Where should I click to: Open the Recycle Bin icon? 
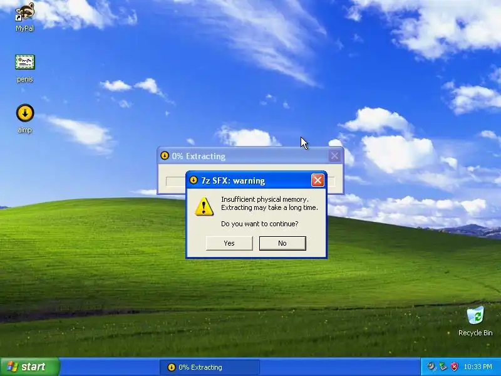click(475, 316)
